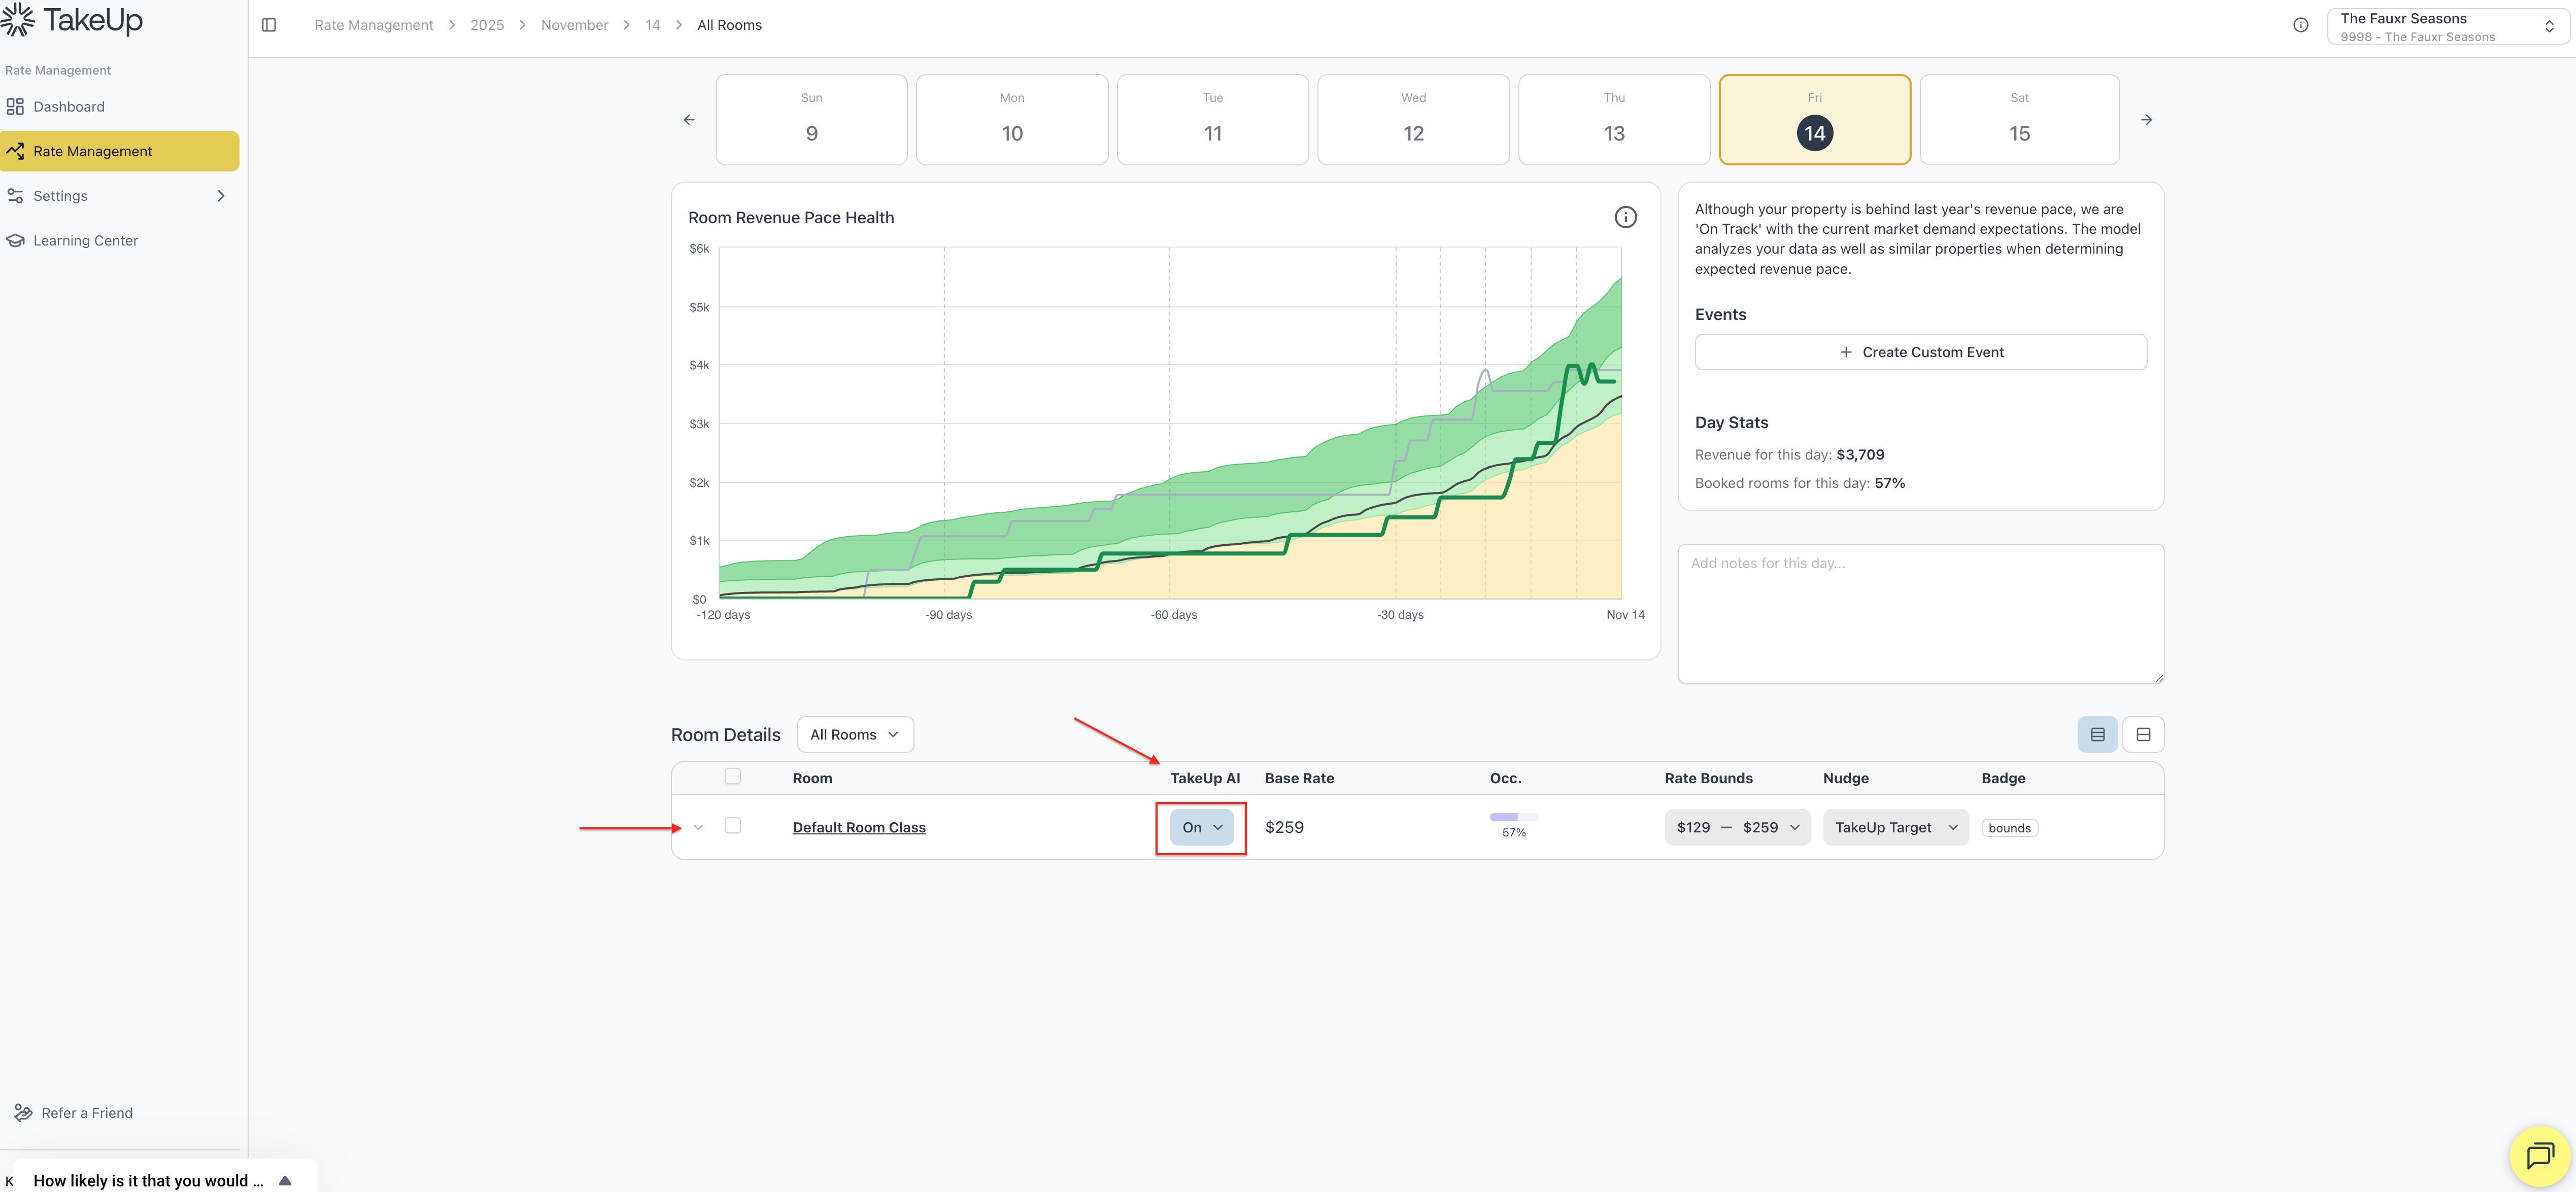Open the All Rooms filter dropdown
The image size is (2576, 1192).
854,734
